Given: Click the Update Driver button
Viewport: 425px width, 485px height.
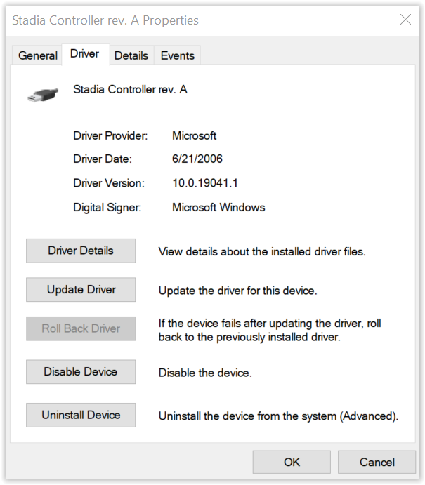Looking at the screenshot, I should point(81,289).
